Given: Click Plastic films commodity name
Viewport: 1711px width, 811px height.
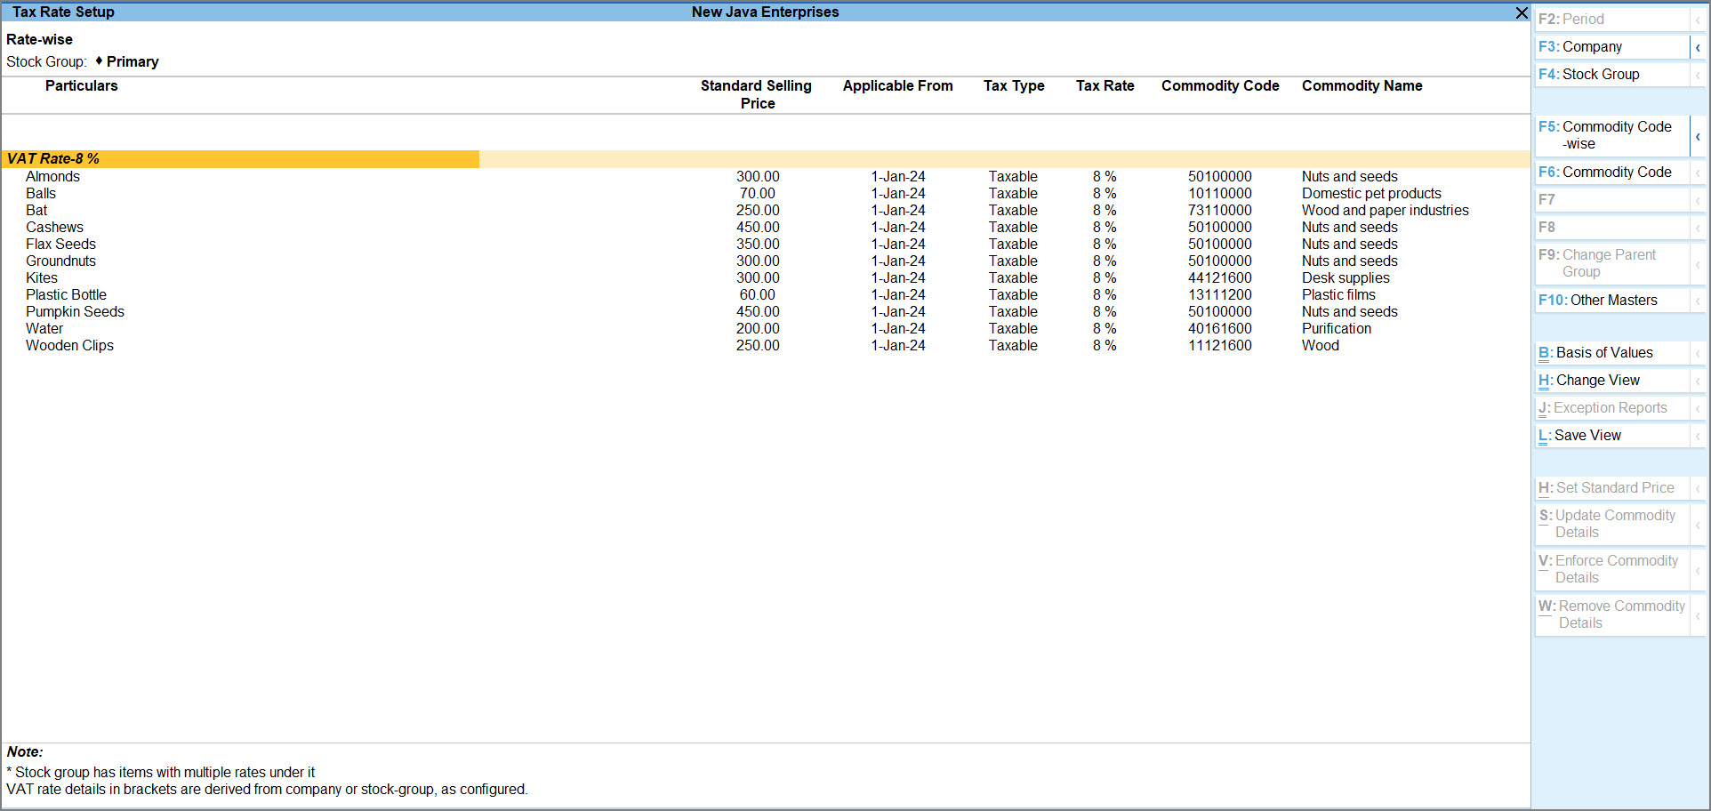Looking at the screenshot, I should tap(1338, 294).
